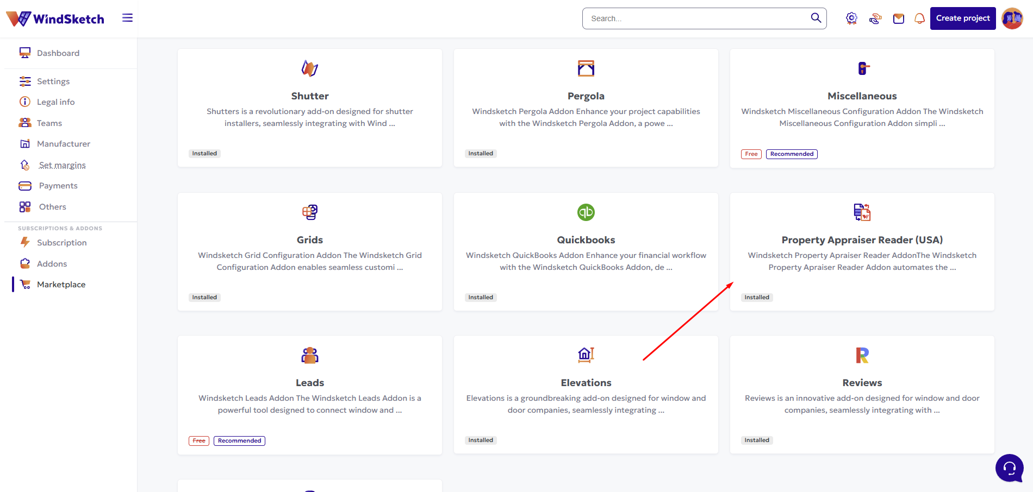Click the Miscellaneous addon icon
The width and height of the screenshot is (1033, 492).
pos(863,68)
